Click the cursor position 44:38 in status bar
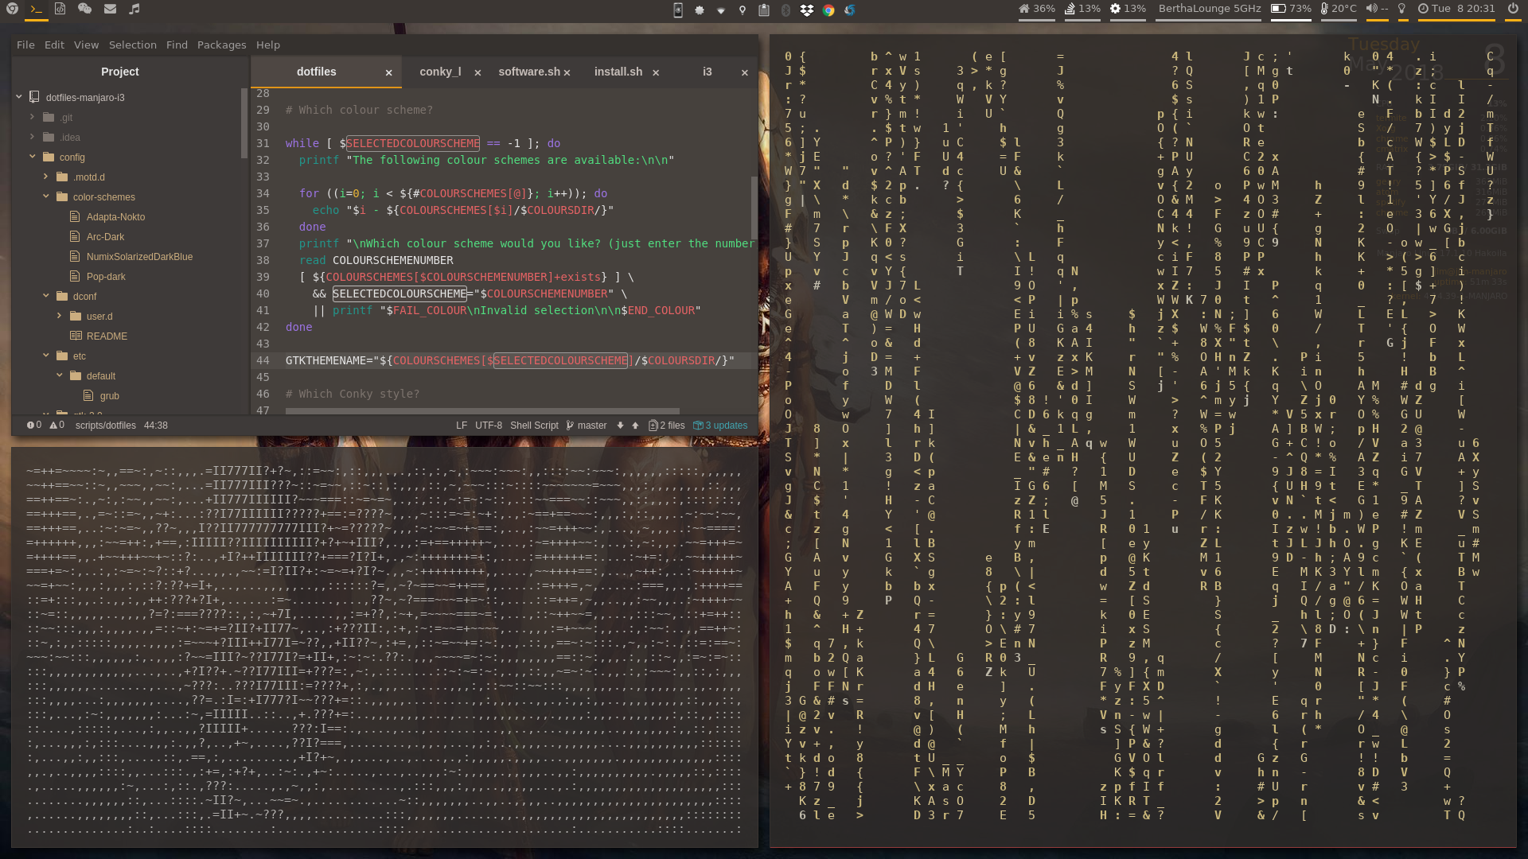 [x=156, y=426]
